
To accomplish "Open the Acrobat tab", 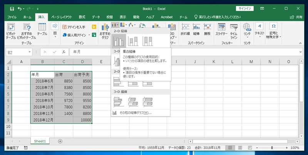I will click(167, 17).
